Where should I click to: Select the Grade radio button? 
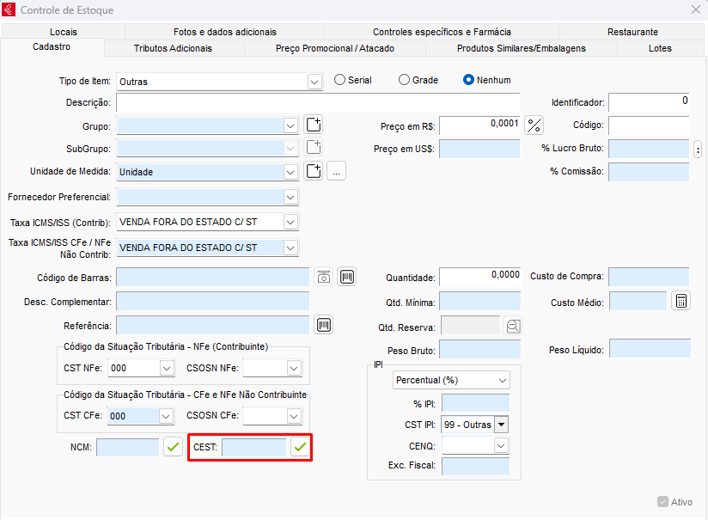click(x=404, y=80)
